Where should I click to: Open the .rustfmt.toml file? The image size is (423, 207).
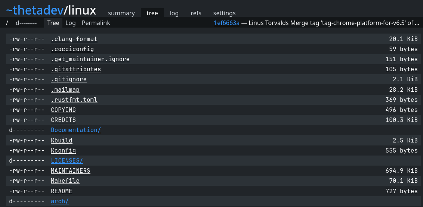click(x=74, y=100)
